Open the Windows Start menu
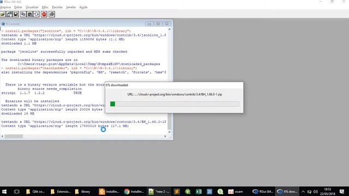Screen dimensions: 349x196 pos(4,191)
